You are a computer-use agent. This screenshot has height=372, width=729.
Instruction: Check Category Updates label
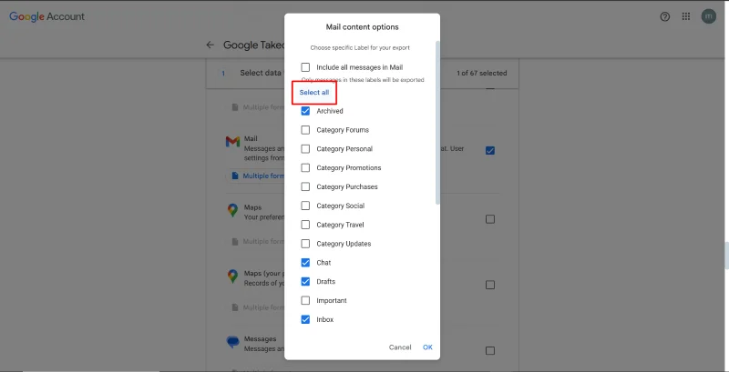tap(305, 244)
